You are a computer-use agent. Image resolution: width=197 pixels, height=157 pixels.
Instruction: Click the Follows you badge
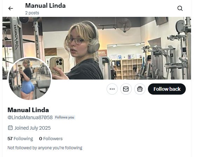tap(64, 117)
